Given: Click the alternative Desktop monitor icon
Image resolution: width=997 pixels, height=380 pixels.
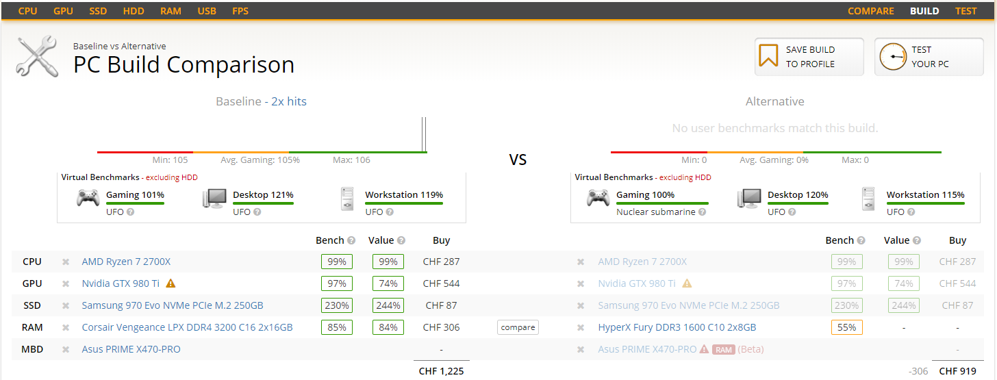Looking at the screenshot, I should point(749,198).
